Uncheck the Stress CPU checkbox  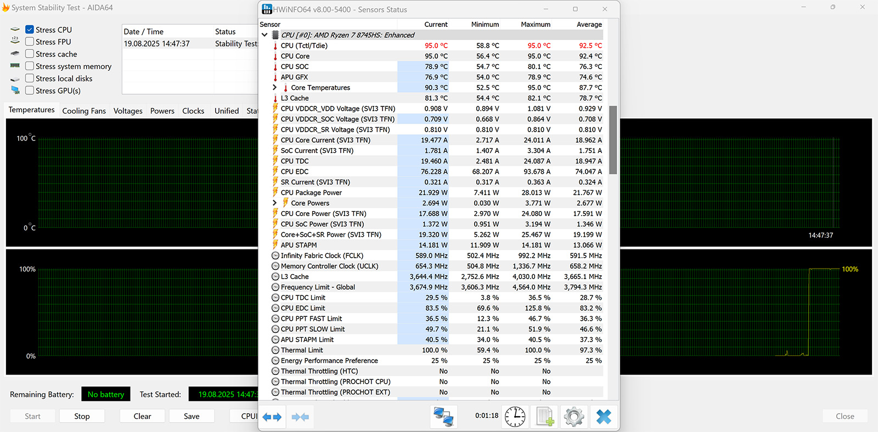pos(30,30)
